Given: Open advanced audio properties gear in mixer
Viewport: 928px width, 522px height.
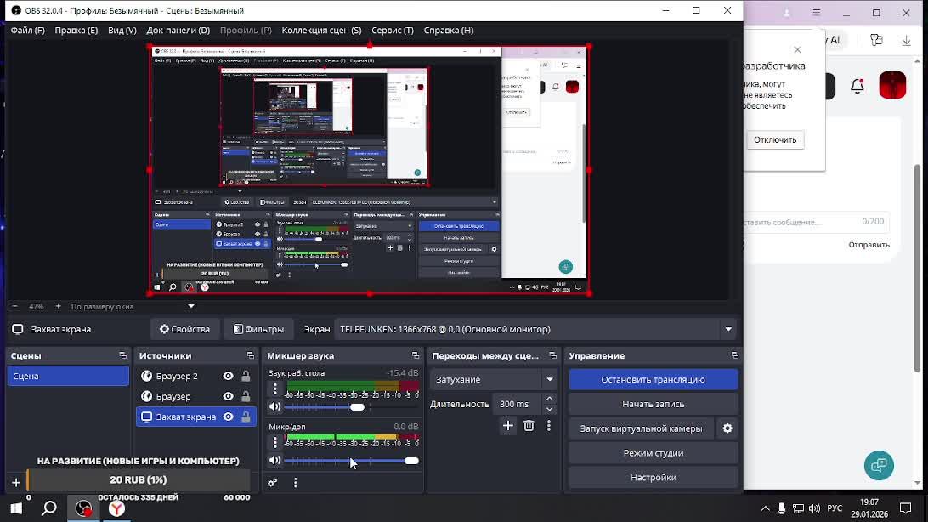Looking at the screenshot, I should (273, 483).
